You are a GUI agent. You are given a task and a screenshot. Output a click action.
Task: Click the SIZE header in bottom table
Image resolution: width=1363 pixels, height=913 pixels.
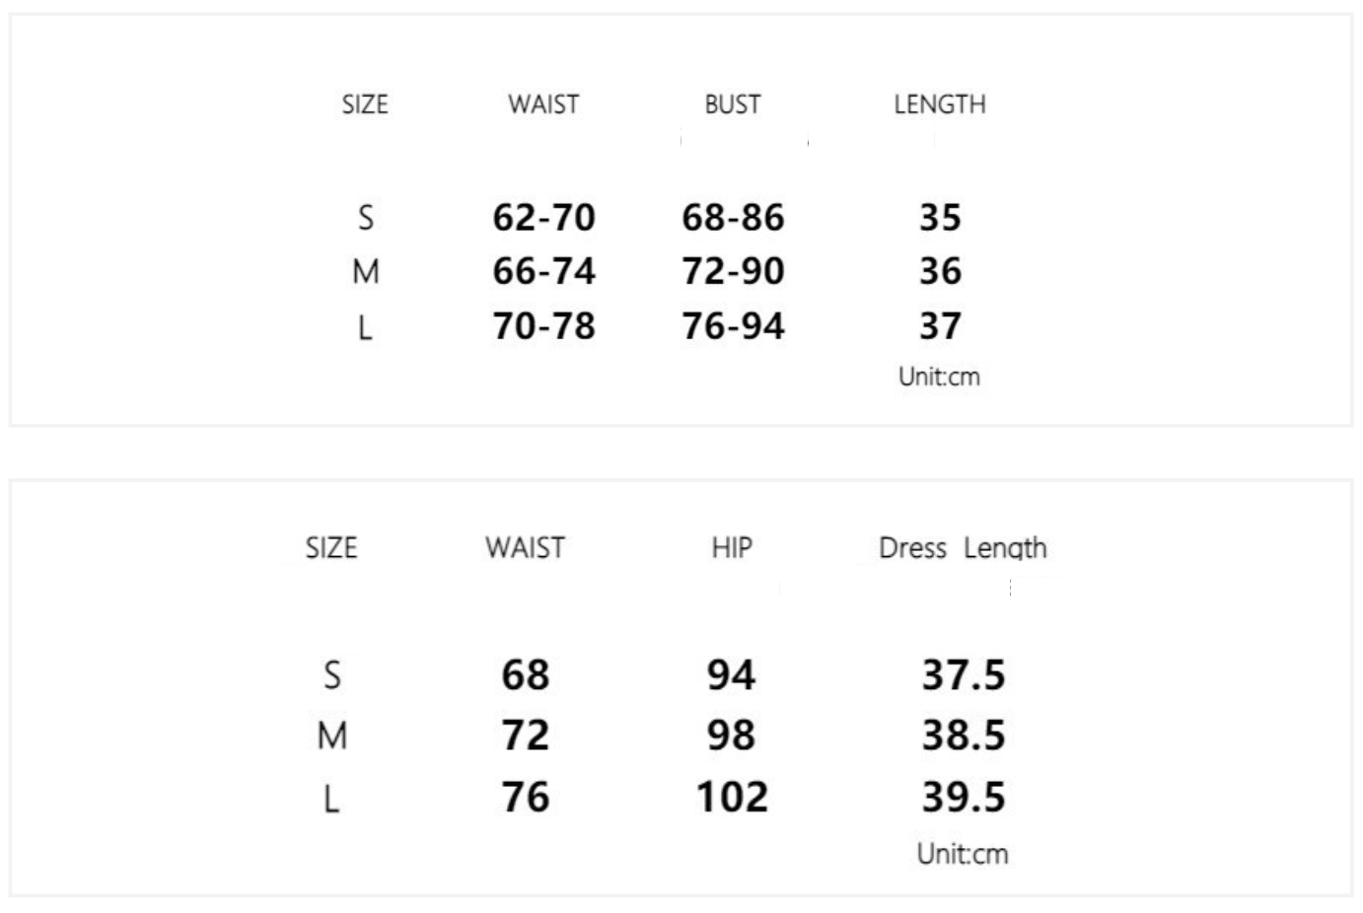coord(331,548)
